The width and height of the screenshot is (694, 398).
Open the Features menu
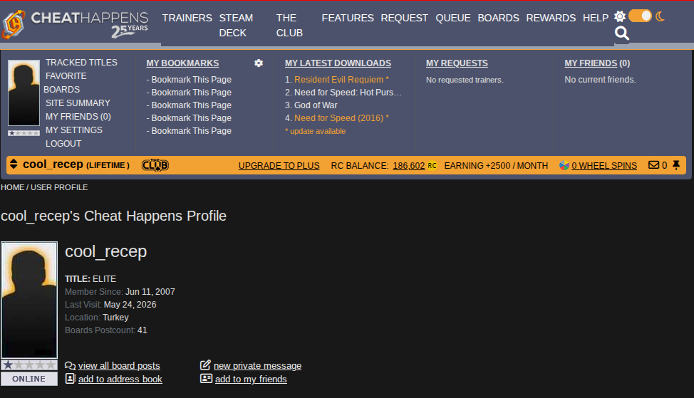[348, 18]
